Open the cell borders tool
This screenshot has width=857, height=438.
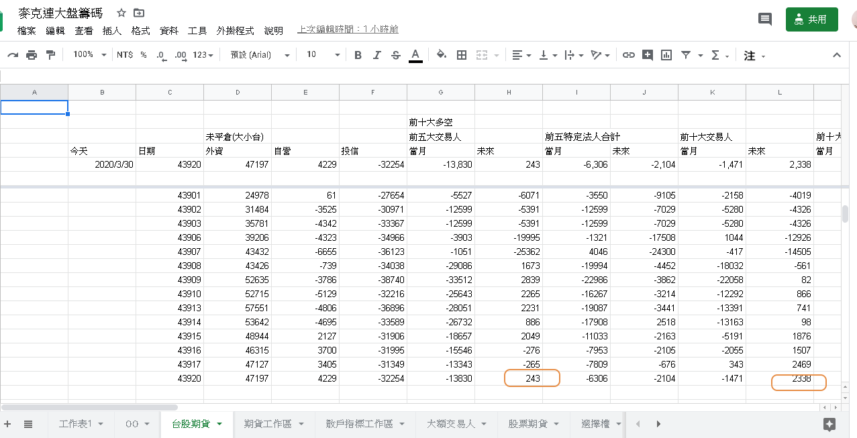click(x=462, y=55)
